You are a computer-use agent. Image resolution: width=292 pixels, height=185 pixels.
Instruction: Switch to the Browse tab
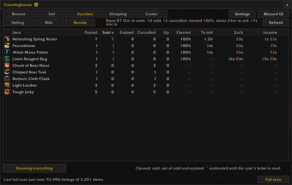coord(19,14)
